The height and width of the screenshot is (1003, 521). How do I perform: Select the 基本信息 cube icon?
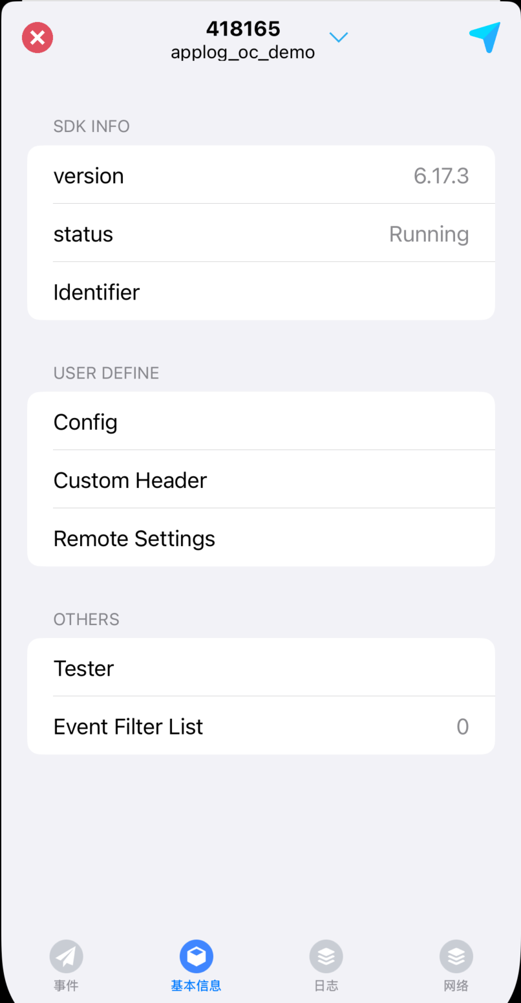click(x=197, y=956)
